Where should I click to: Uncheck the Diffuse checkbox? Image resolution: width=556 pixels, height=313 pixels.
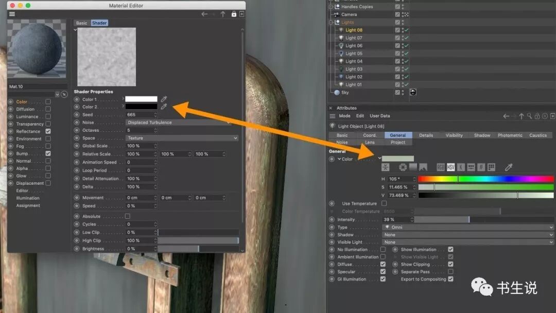(383, 265)
